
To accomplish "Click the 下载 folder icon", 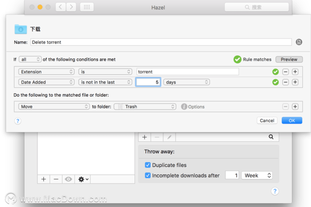I will pyautogui.click(x=21, y=29).
